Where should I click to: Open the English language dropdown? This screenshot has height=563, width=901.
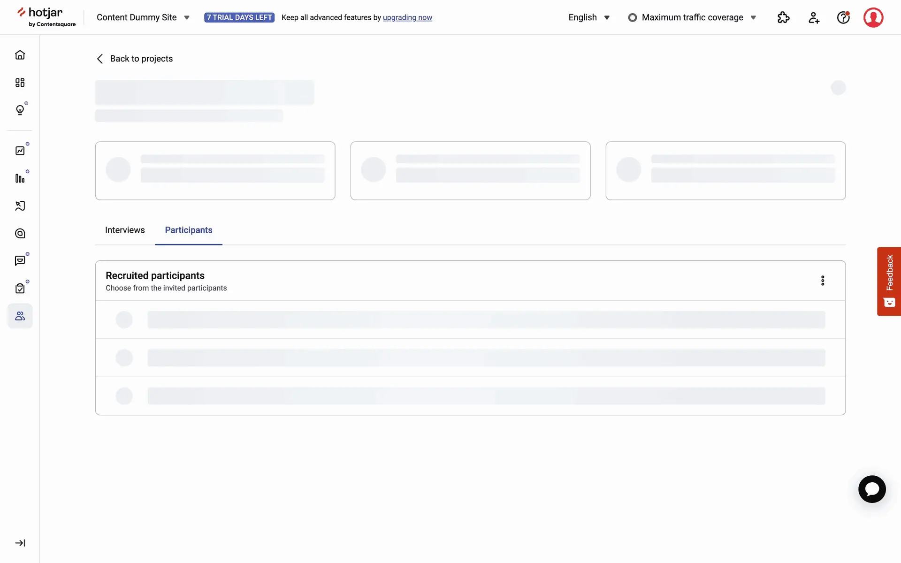[588, 17]
